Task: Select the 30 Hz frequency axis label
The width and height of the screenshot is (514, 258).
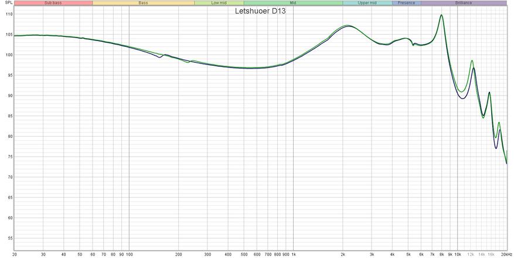Action: [43, 254]
